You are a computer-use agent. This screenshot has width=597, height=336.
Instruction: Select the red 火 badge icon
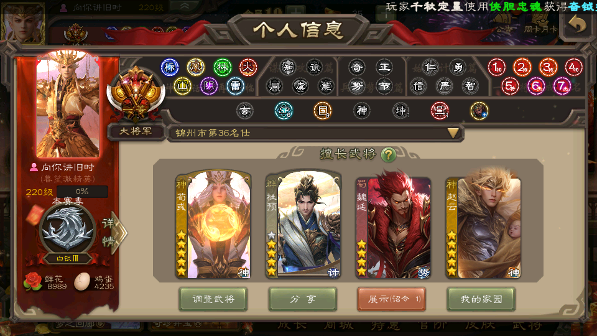click(x=248, y=67)
